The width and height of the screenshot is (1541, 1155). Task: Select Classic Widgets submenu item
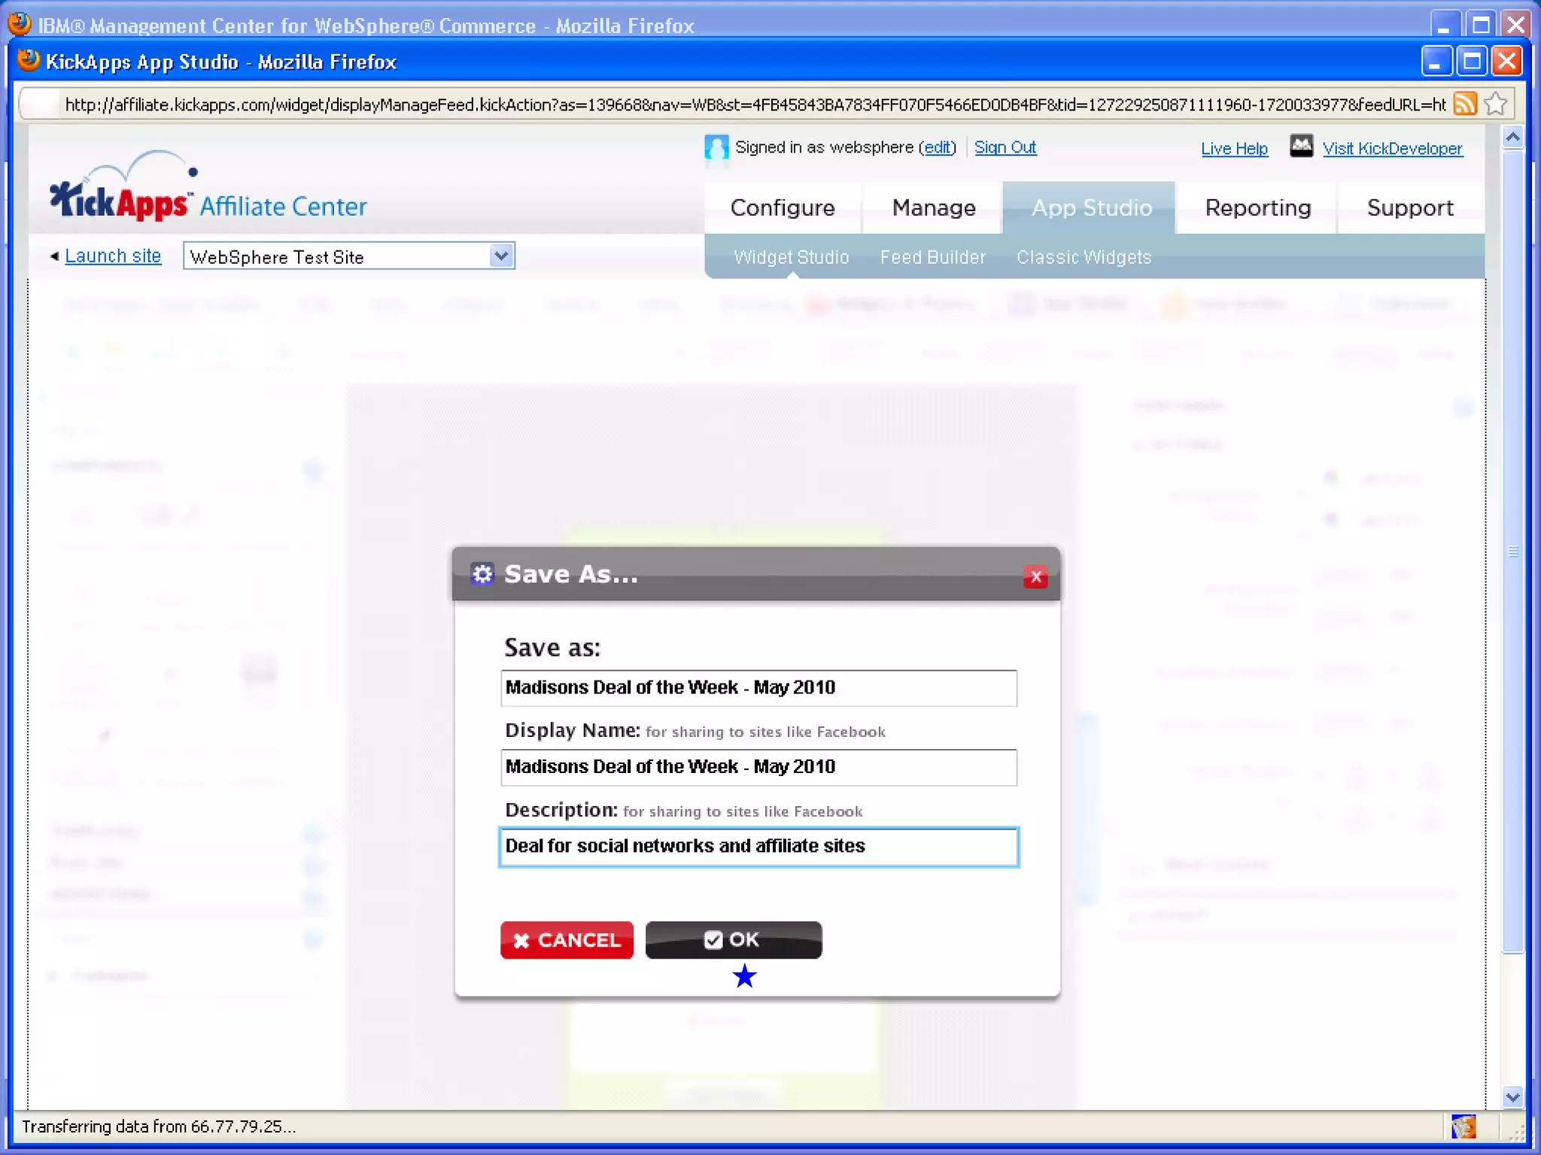[x=1084, y=257]
